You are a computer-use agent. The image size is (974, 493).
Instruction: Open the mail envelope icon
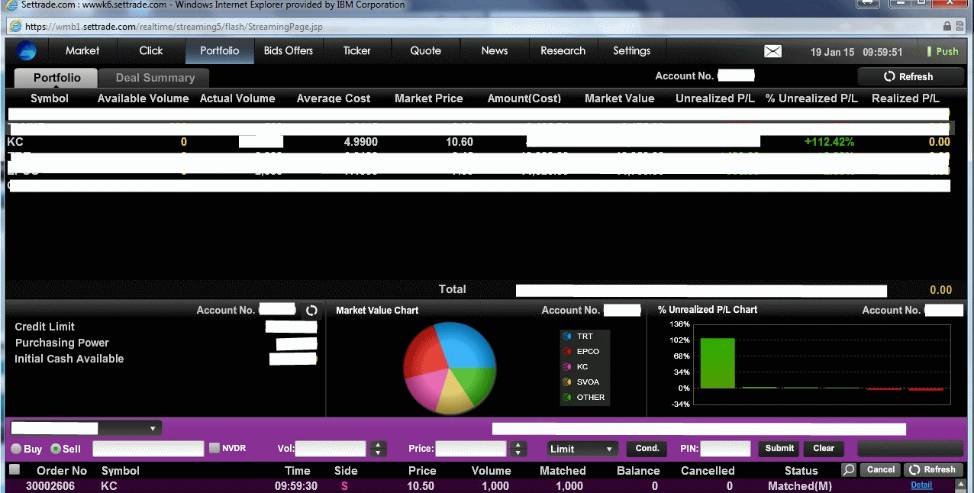click(x=773, y=51)
